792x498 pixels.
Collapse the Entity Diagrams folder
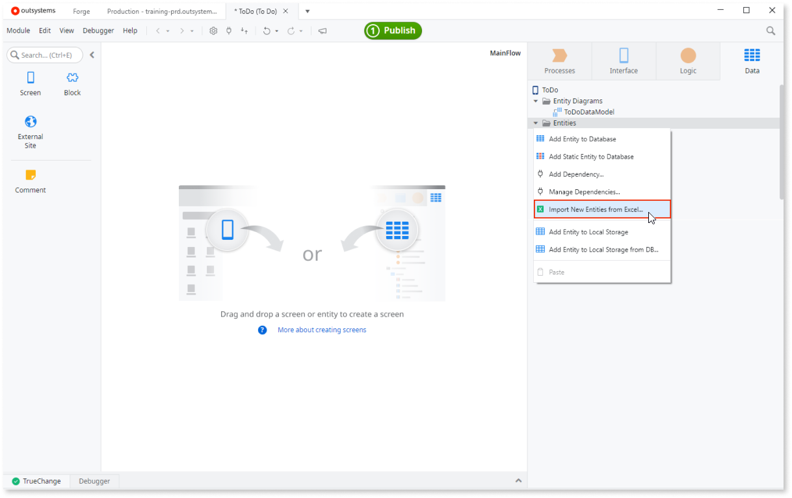(536, 101)
